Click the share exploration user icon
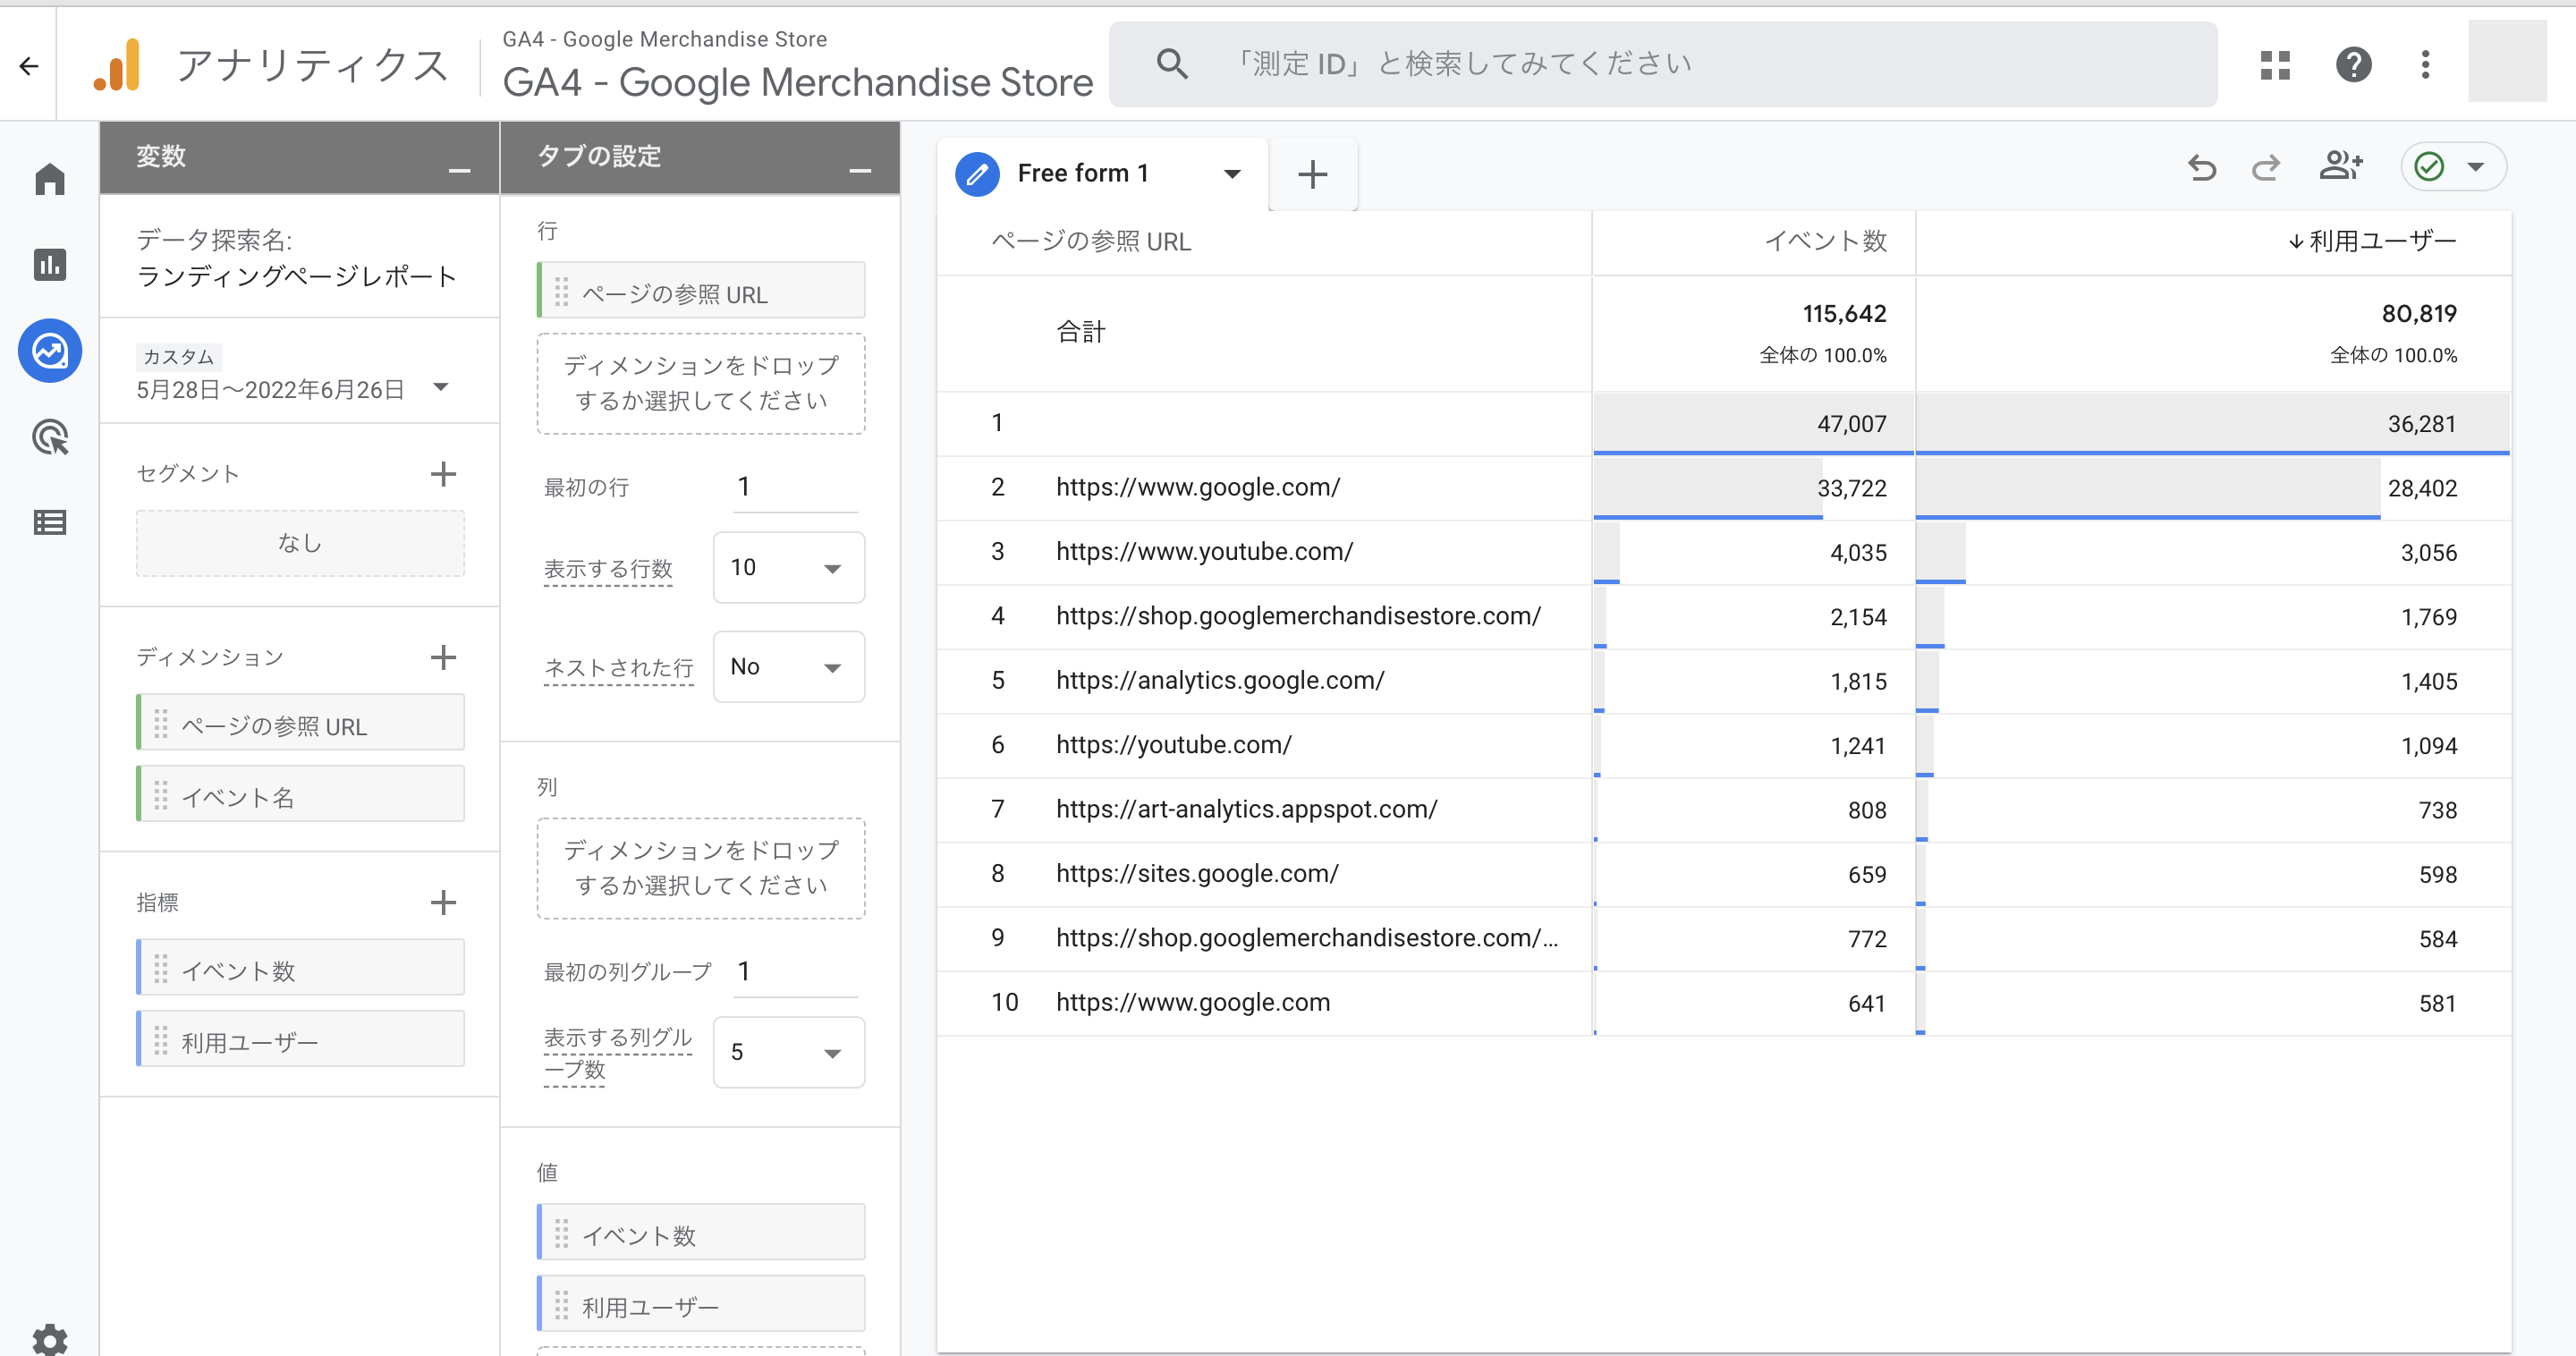The width and height of the screenshot is (2576, 1356). pos(2341,165)
